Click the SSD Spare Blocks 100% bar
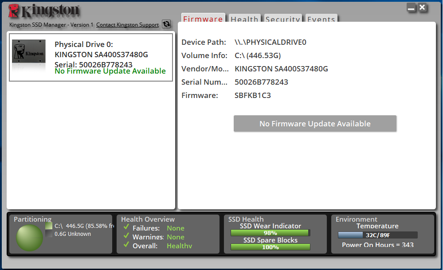Image resolution: width=443 pixels, height=270 pixels. click(270, 247)
